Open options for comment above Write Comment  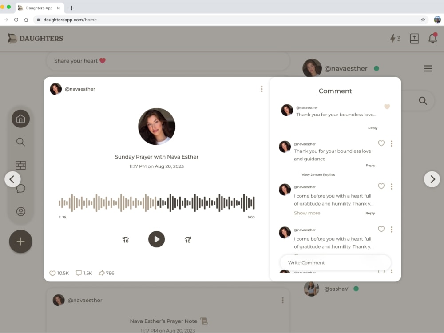(x=392, y=230)
